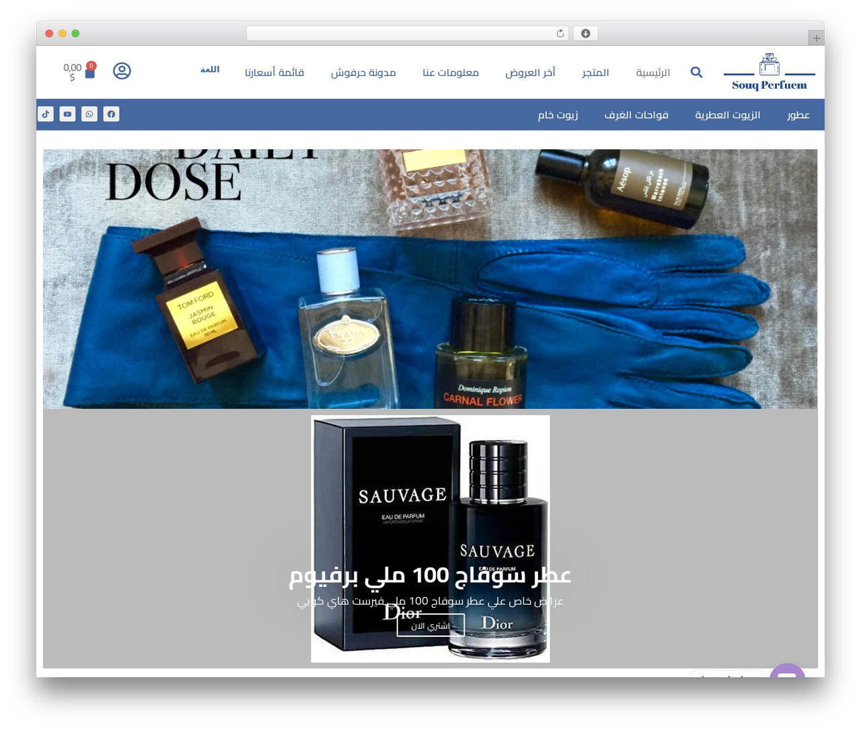Open the اللغة language menu
861x729 pixels.
click(210, 69)
